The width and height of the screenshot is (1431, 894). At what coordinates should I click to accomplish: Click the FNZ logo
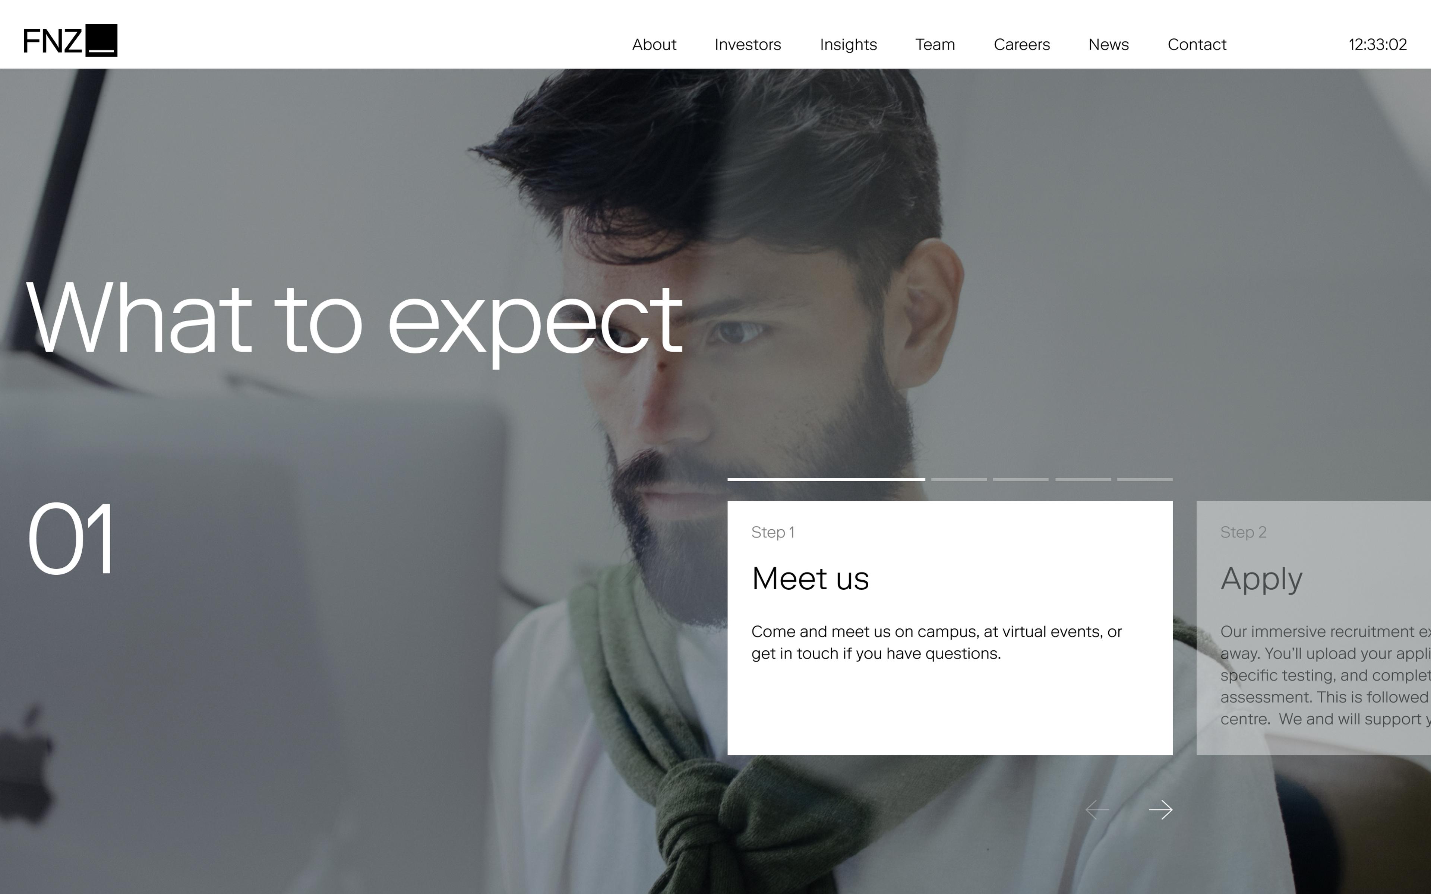pyautogui.click(x=70, y=40)
